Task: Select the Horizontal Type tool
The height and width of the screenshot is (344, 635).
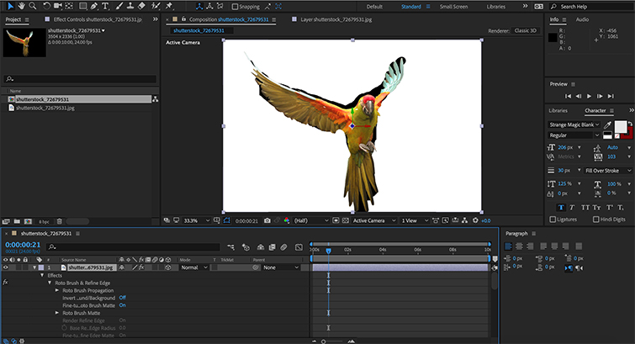Action: [x=105, y=6]
